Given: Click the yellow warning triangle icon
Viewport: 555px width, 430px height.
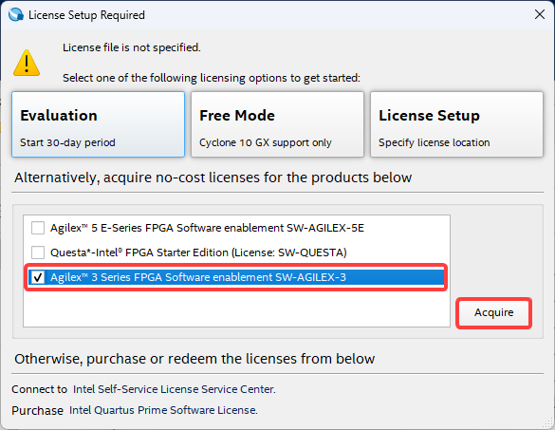Looking at the screenshot, I should click(x=27, y=63).
